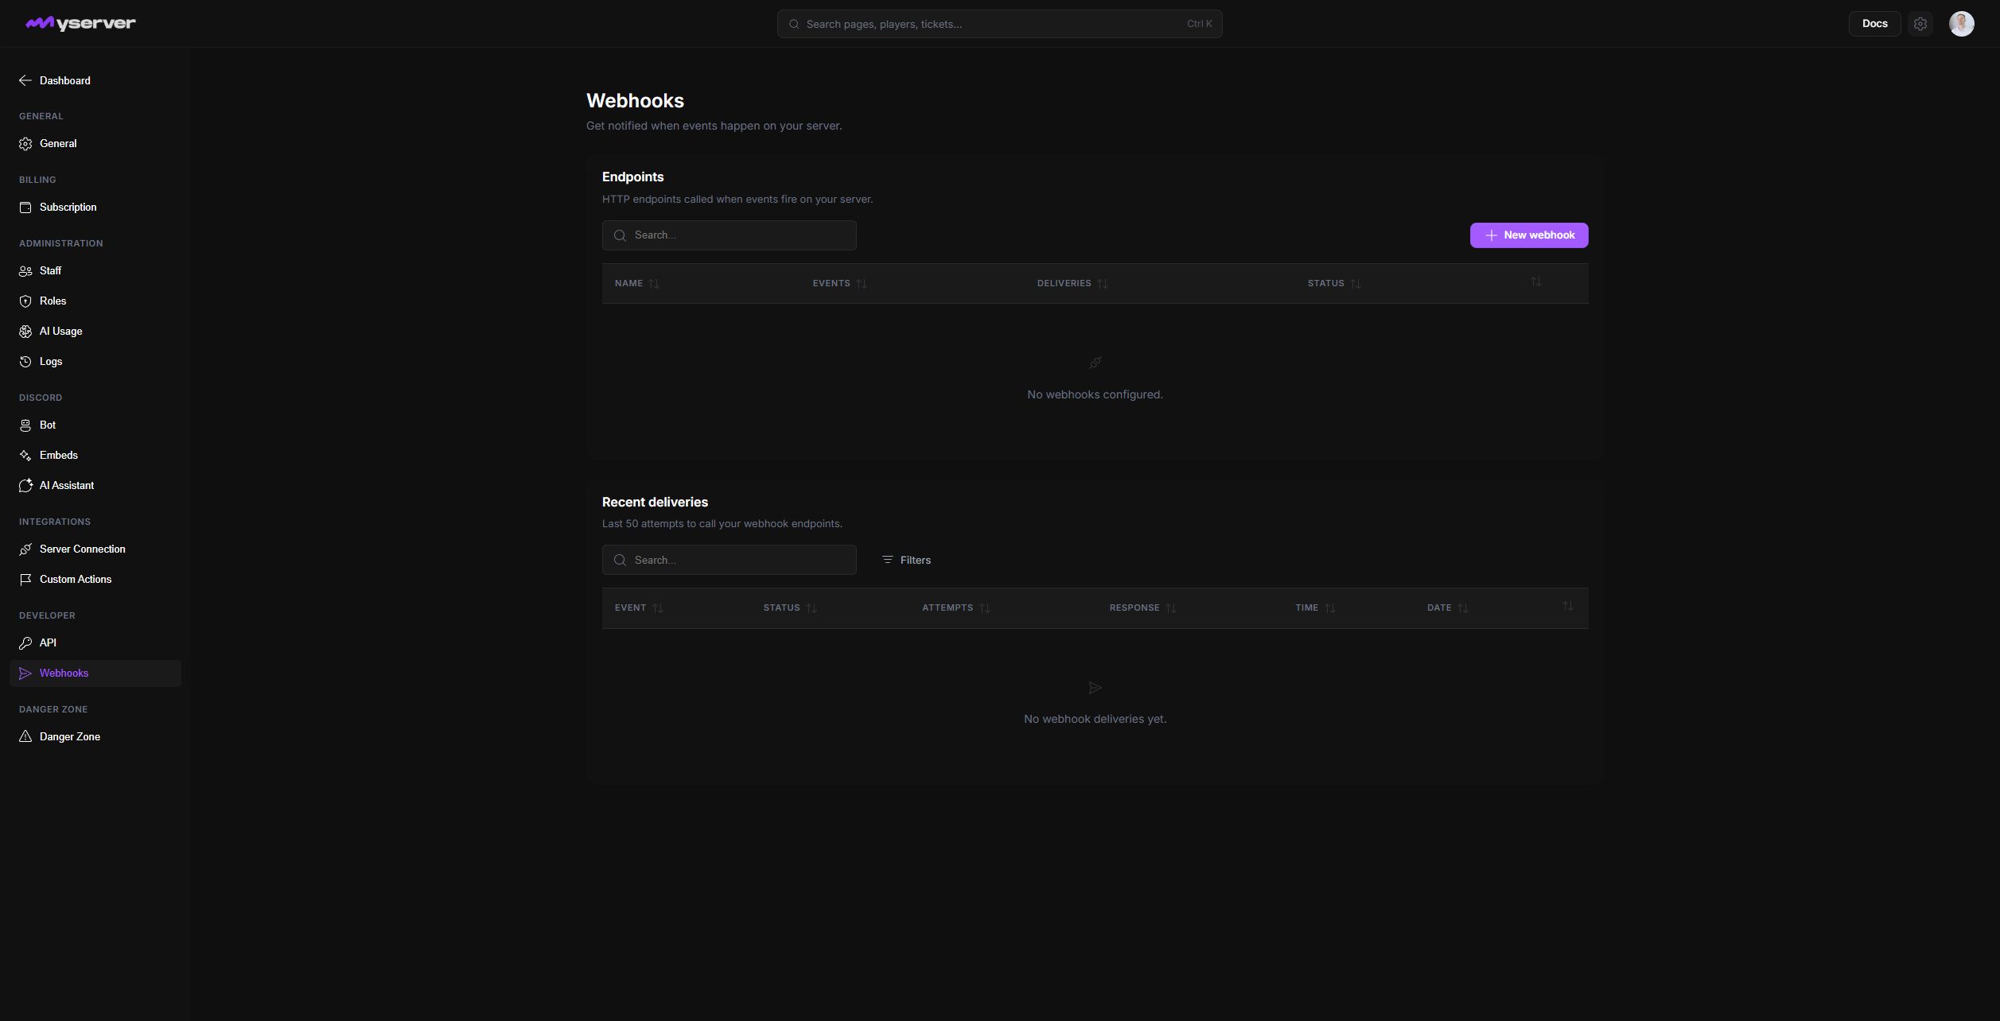The image size is (2000, 1021).
Task: Open the settings gear in top bar
Action: click(1920, 24)
